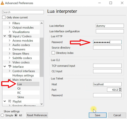
Task: Expand the Video codecs node
Action: [x=10, y=62]
